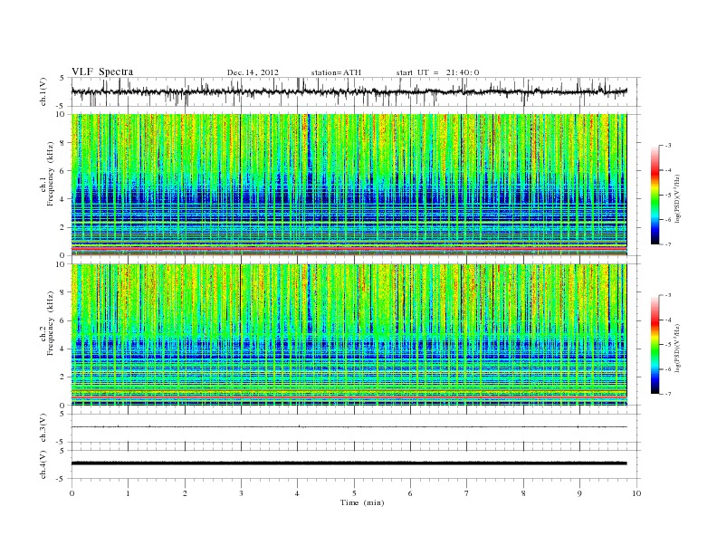Click the ch.1 "Frequency (kHz)" axis label
The width and height of the screenshot is (717, 554).
[51, 174]
